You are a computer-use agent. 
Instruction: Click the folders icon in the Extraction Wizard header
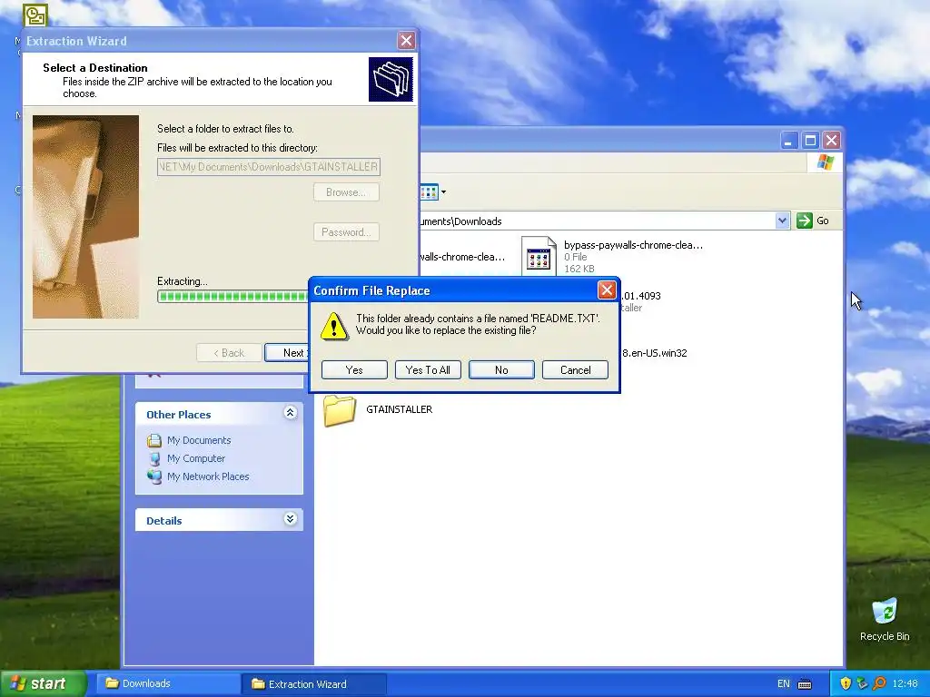pos(391,80)
